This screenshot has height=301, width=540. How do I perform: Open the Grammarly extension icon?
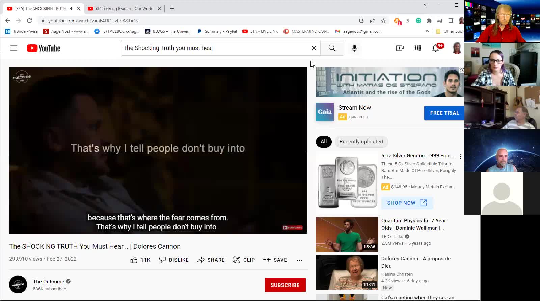click(x=418, y=21)
